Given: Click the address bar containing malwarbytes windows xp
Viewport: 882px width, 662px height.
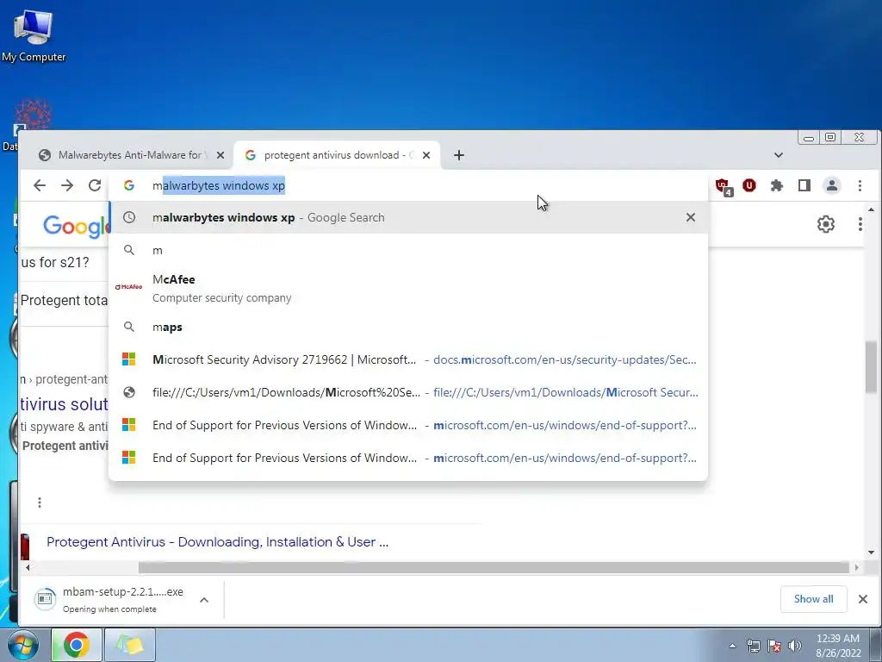Looking at the screenshot, I should coord(408,185).
